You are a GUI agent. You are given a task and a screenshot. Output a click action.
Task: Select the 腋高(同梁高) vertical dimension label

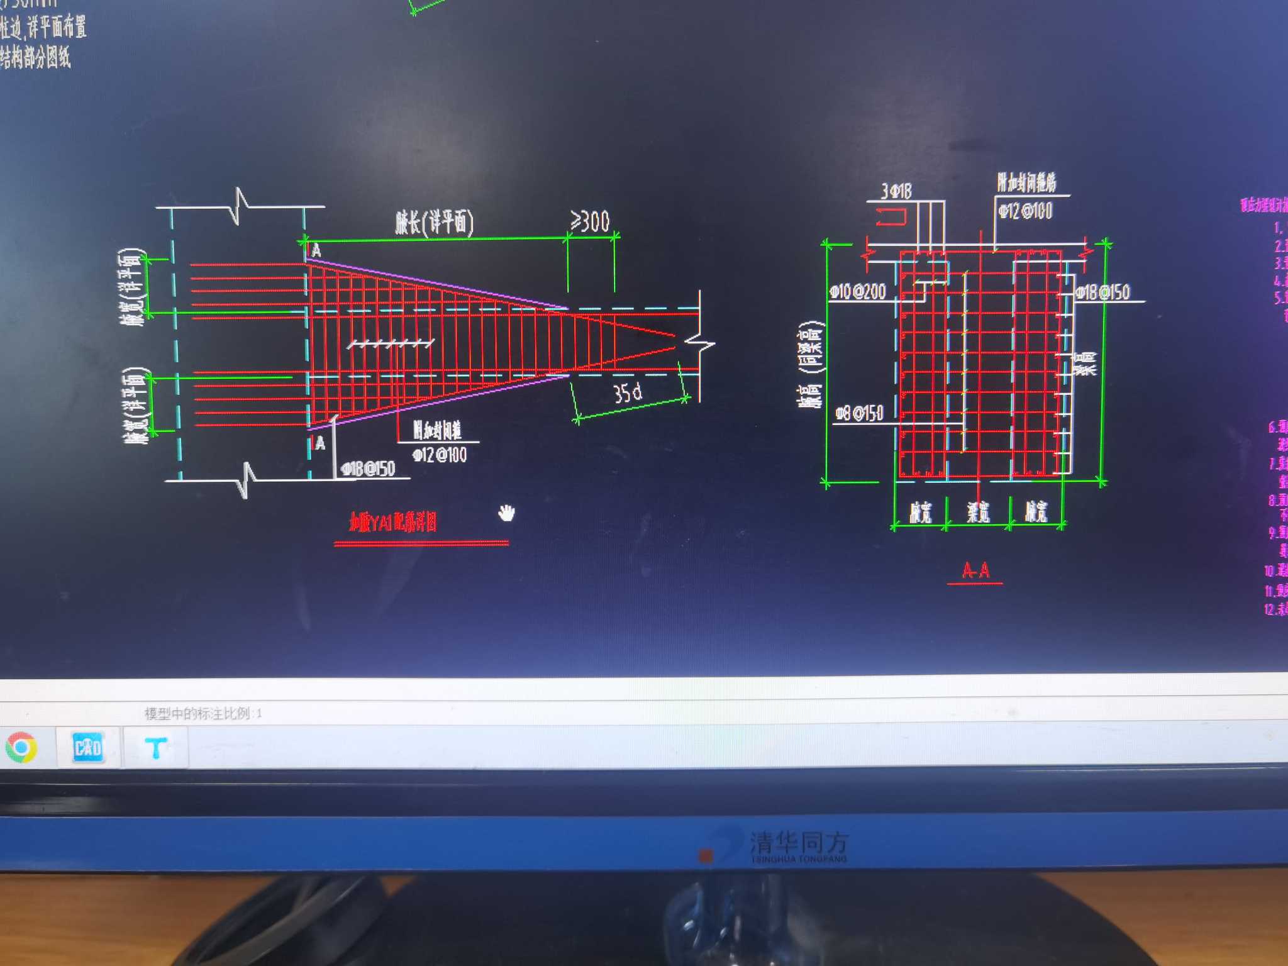[x=811, y=364]
